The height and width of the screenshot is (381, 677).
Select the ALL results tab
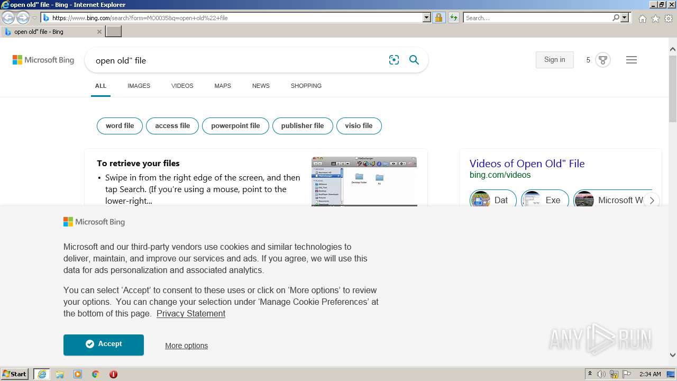[100, 86]
